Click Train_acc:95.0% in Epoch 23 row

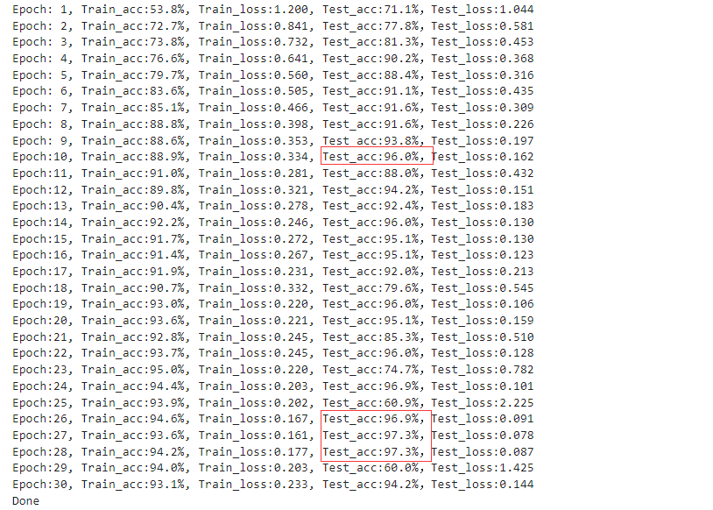[x=133, y=370]
